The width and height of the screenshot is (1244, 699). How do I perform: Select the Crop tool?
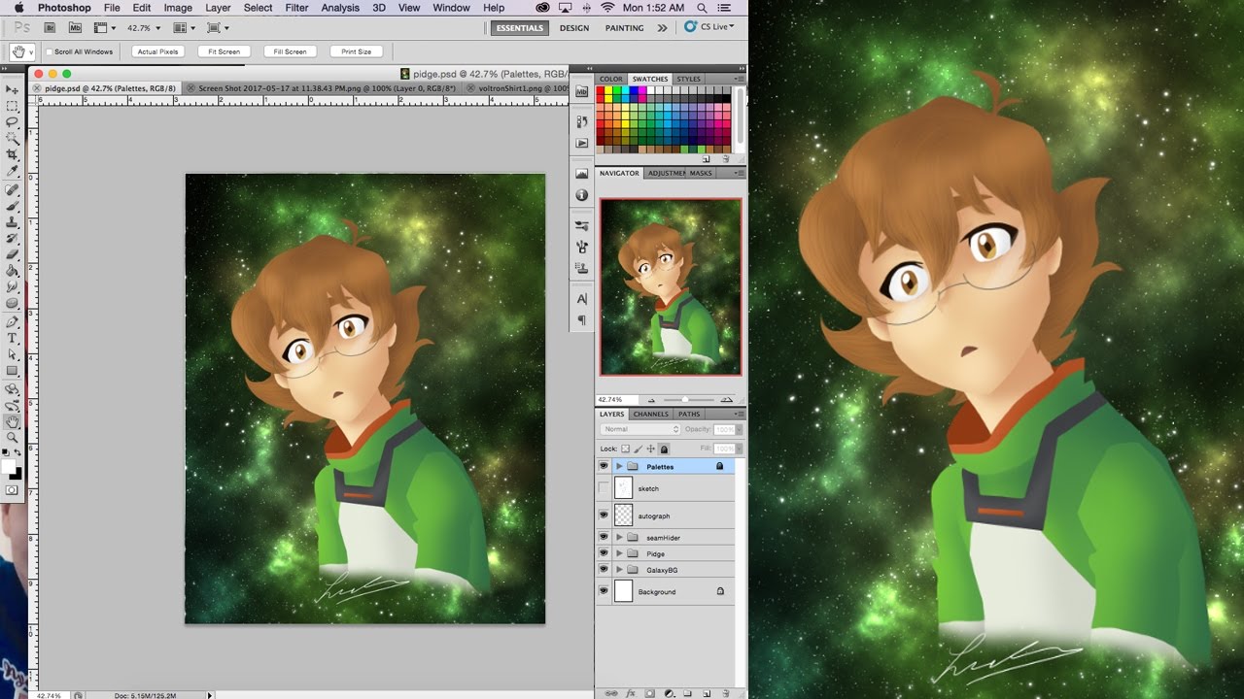13,155
